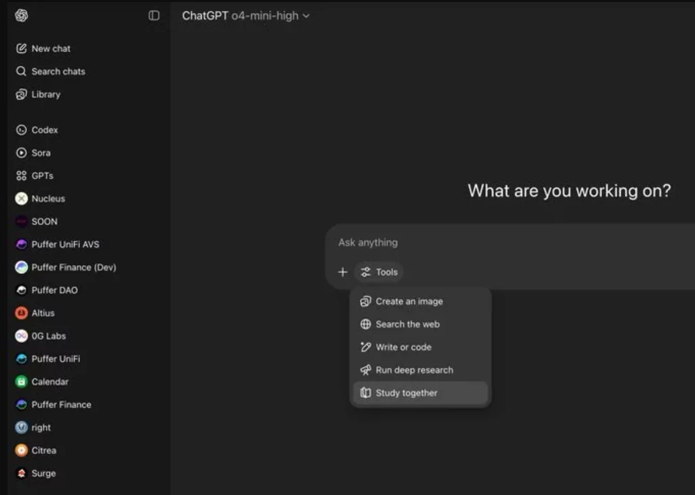Click the Library images icon
This screenshot has width=695, height=495.
tap(21, 94)
